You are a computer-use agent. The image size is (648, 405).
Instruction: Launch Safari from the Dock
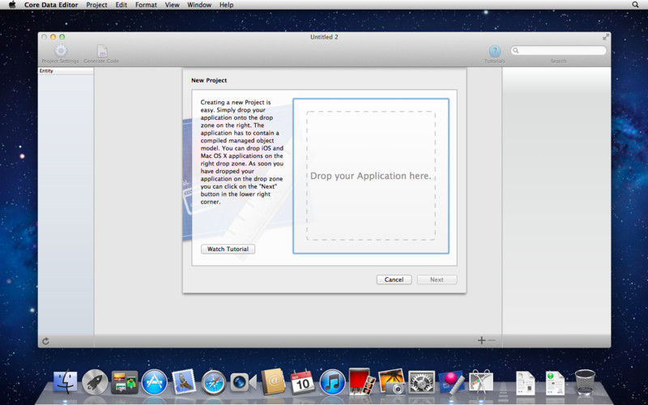pos(214,382)
